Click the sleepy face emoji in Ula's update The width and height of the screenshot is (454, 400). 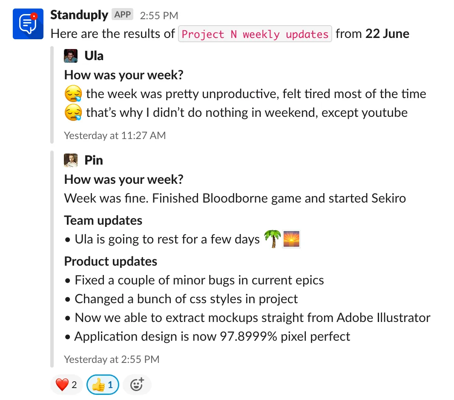pos(72,93)
